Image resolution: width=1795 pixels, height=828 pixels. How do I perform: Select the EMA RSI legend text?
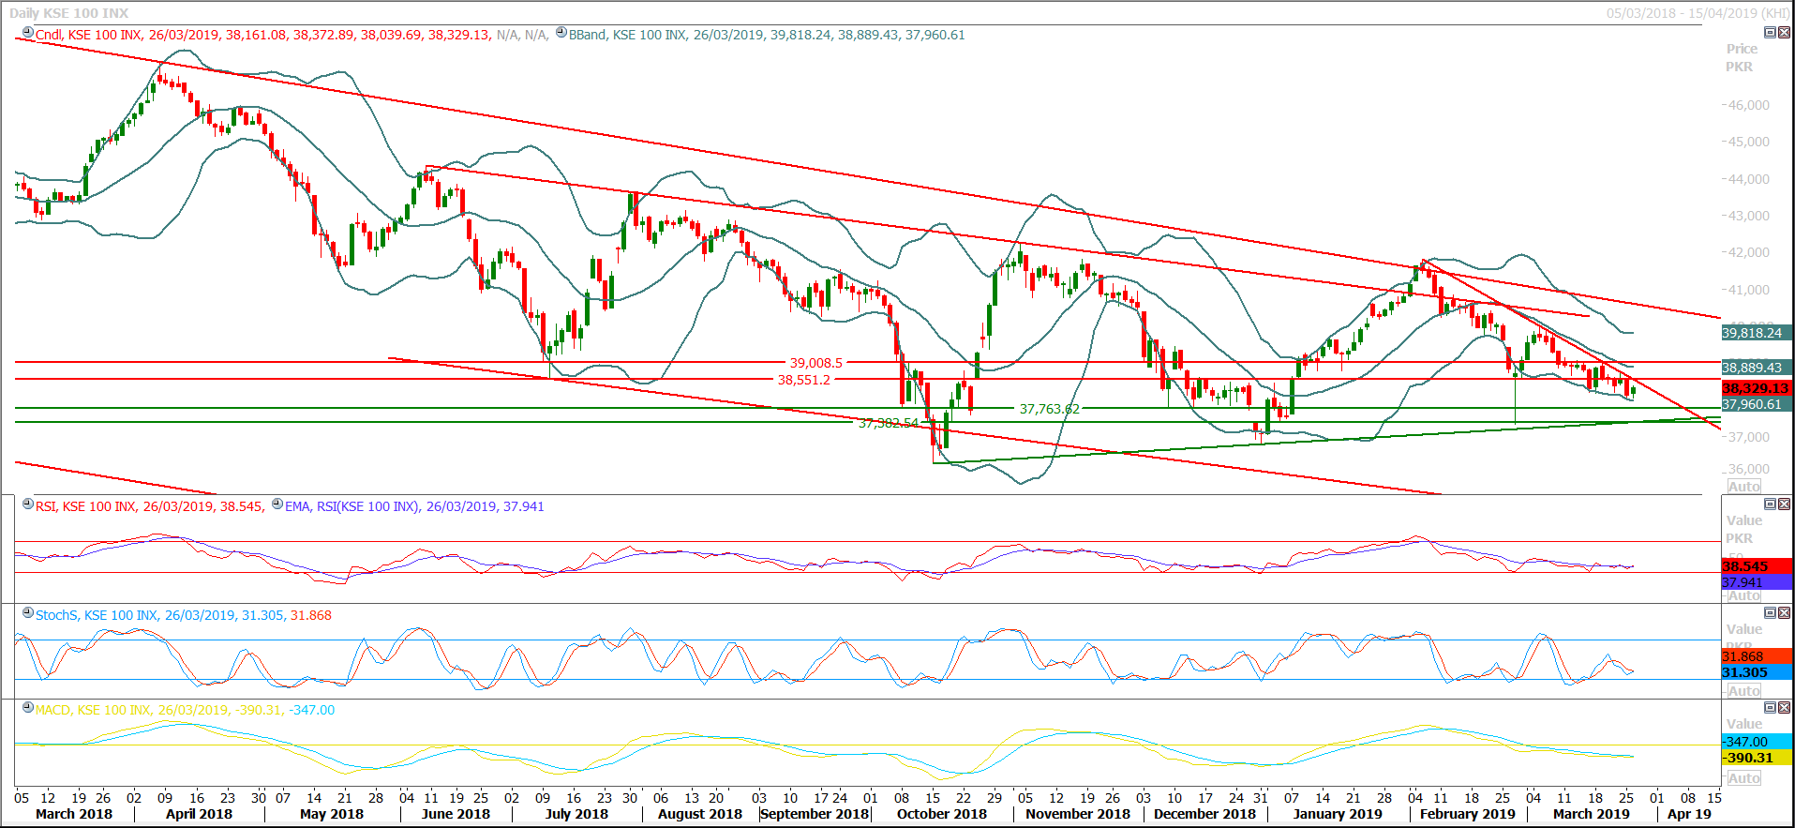point(414,506)
